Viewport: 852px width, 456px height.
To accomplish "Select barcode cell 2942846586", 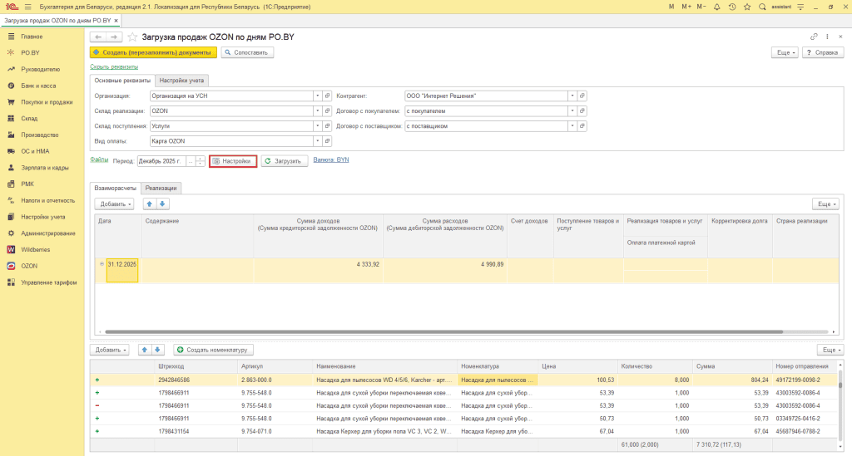I will [x=196, y=380].
